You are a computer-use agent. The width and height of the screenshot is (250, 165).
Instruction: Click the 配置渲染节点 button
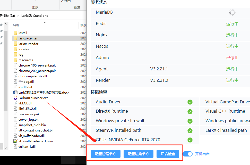[139, 154]
